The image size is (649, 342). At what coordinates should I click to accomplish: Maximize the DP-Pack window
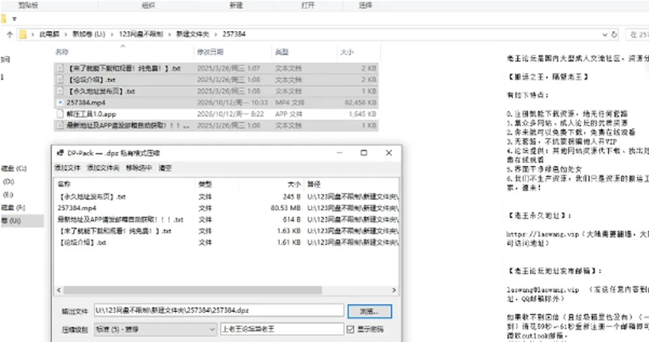(364, 153)
